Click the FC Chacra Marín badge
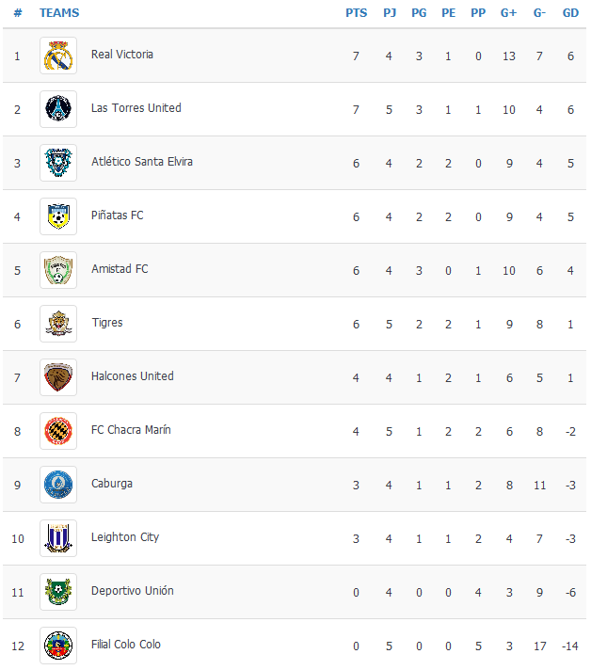The height and width of the screenshot is (670, 591). click(58, 431)
